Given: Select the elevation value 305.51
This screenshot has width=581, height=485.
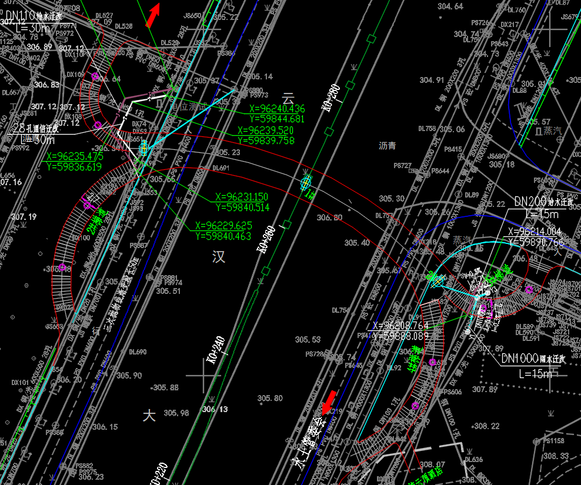Looking at the screenshot, I should point(168,291).
